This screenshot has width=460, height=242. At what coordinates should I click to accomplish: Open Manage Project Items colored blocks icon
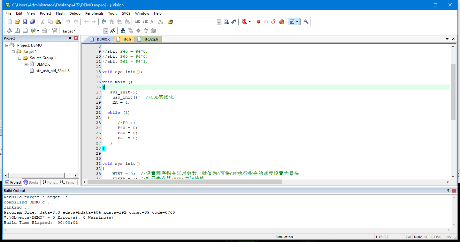(123, 31)
